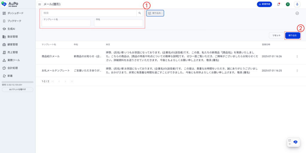Click the circled checkmark icon
This screenshot has height=153, width=306.
pyautogui.click(x=297, y=13)
